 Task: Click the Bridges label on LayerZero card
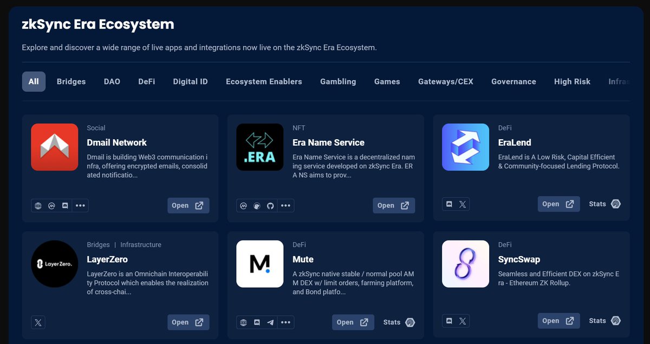coord(98,245)
